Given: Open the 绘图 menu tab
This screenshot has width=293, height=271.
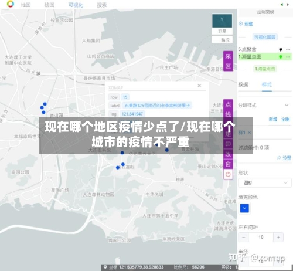Looking at the screenshot, I should click(x=49, y=5).
